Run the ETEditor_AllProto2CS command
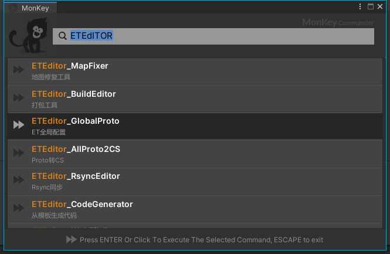Viewport: 390px width, 254px height. tap(195, 154)
